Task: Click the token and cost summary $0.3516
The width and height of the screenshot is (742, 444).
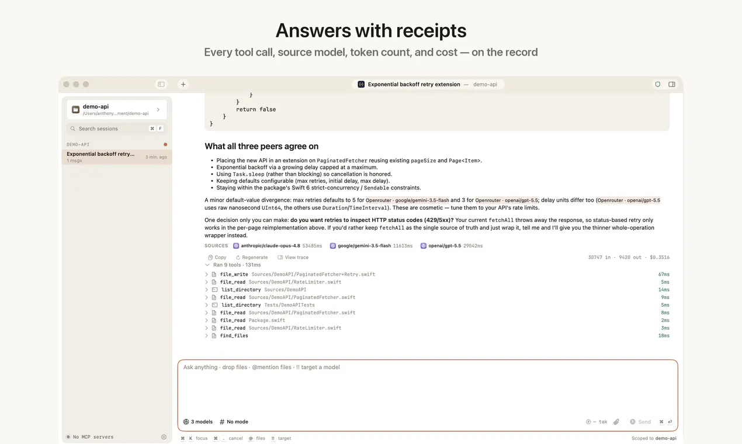Action: pyautogui.click(x=629, y=257)
